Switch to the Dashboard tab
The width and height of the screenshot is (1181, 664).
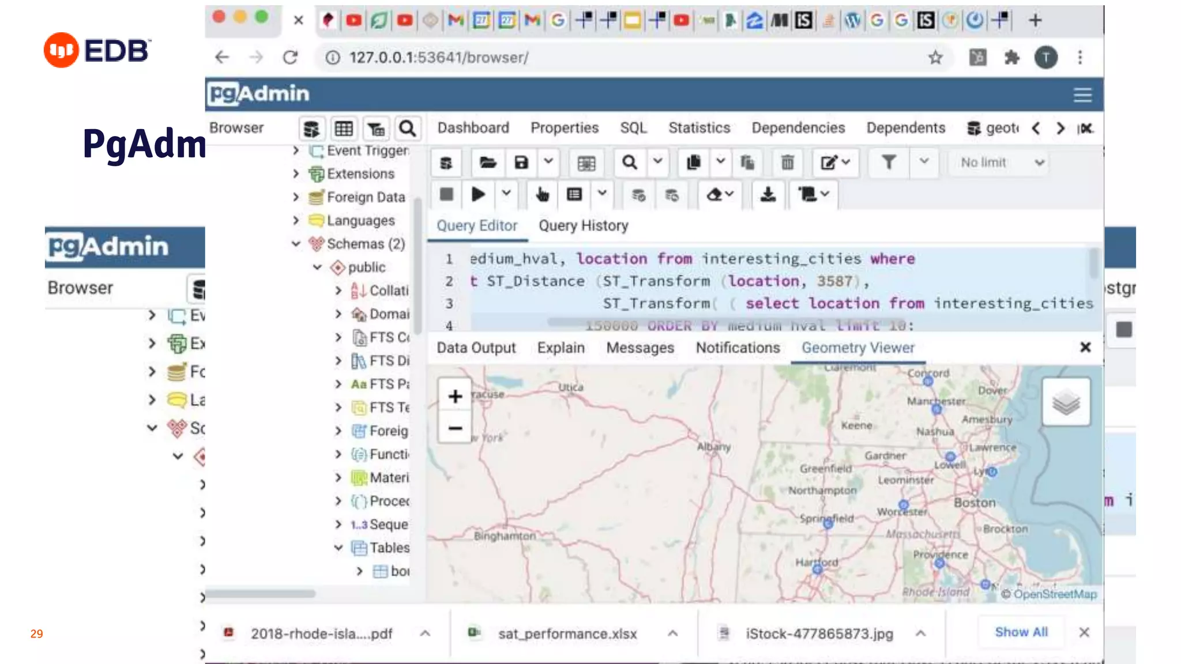(x=473, y=128)
